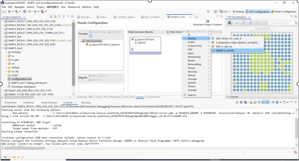299x161 pixels.
Task: Click Console horizontal scrollbar thumb
Action: point(24,148)
